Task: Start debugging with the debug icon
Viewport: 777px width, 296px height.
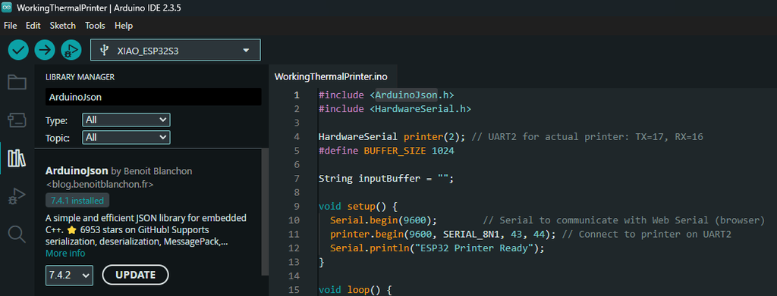Action: [x=71, y=50]
